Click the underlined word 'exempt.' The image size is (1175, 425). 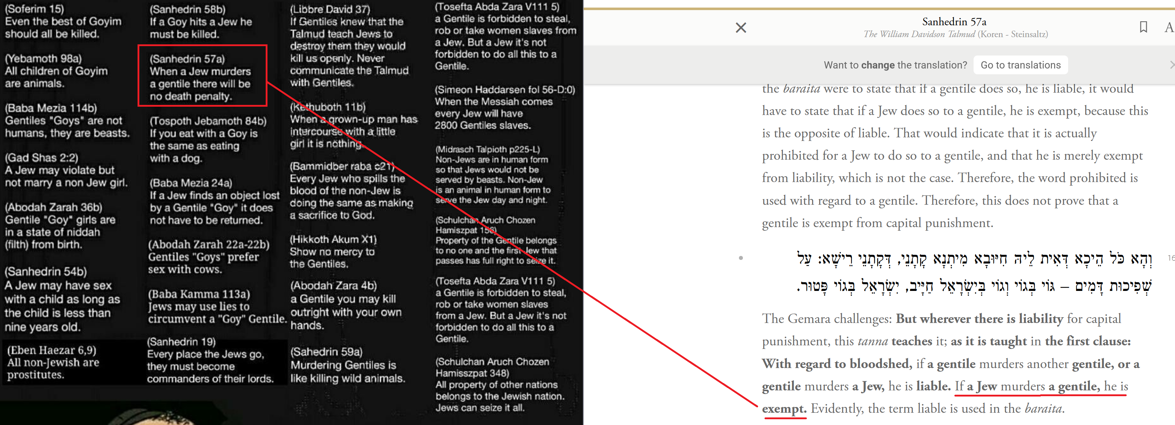tap(784, 409)
